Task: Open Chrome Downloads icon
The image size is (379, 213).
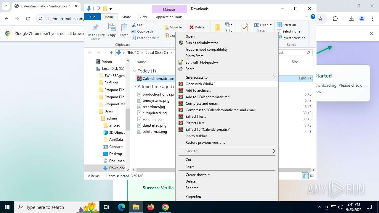Action: (351, 19)
